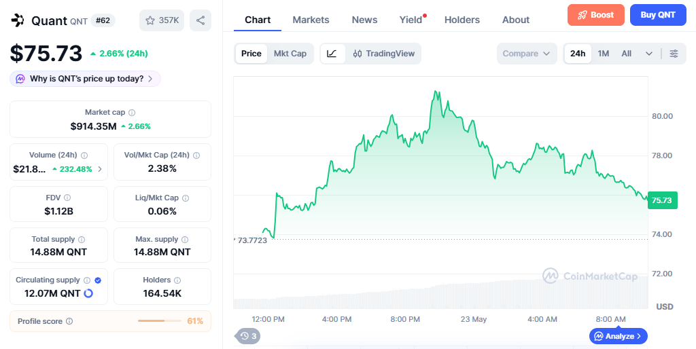Click the Max. supply info icon
Image resolution: width=696 pixels, height=349 pixels.
(x=185, y=240)
